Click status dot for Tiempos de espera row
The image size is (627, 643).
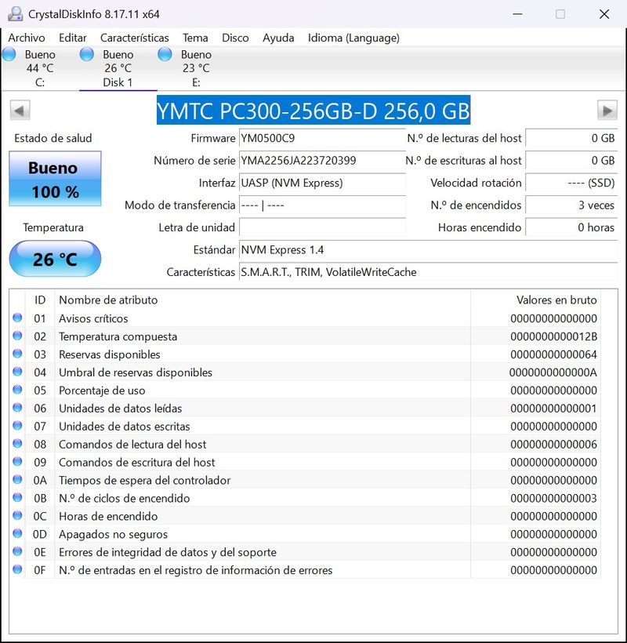tap(17, 479)
